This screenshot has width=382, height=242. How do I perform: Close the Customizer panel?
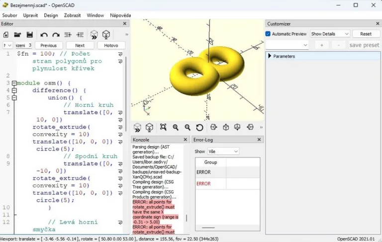tap(378, 24)
